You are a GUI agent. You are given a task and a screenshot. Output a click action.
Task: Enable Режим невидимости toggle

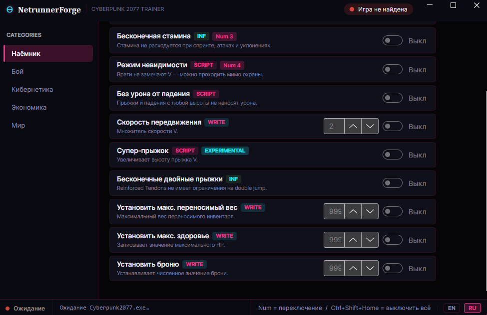(392, 69)
